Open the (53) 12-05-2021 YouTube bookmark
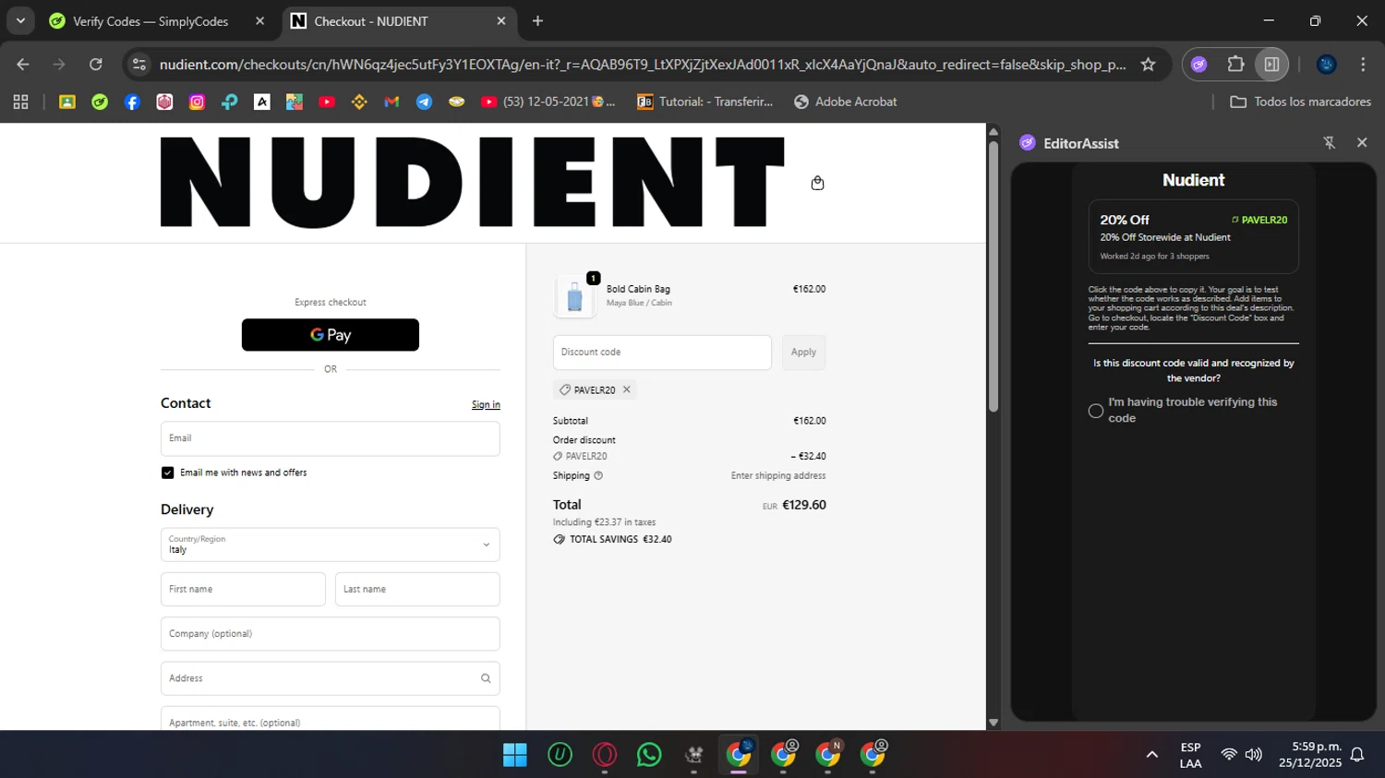This screenshot has height=778, width=1385. [548, 102]
